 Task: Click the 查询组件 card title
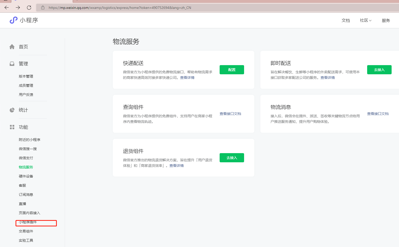pos(133,107)
